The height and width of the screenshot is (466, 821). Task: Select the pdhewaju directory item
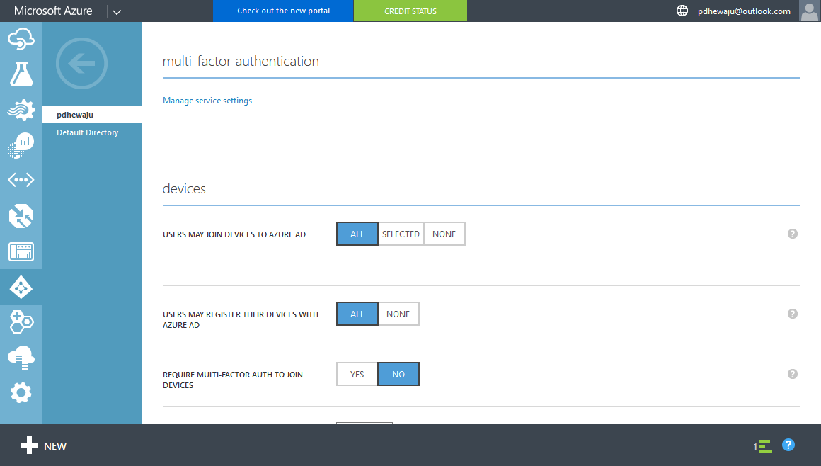click(92, 114)
